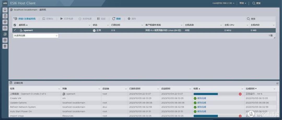This screenshot has width=282, height=120.
Task: Open the 帮助 help menu
Action: [x=243, y=3]
